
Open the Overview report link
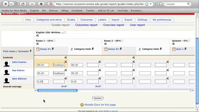(x=113, y=25)
